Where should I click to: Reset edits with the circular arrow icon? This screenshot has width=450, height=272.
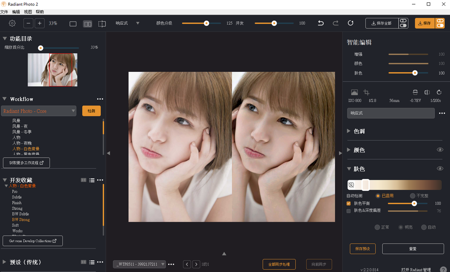tap(351, 23)
